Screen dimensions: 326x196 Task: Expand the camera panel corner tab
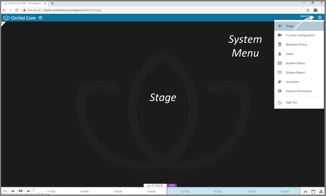[3, 24]
